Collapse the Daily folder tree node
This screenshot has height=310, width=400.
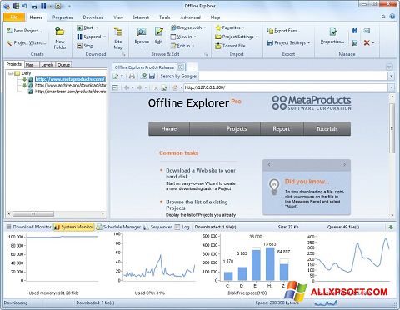click(x=11, y=73)
